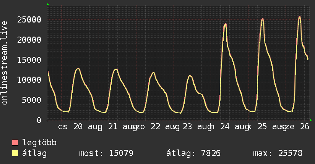
Task: Click the 25000 y-axis label
Action: click(29, 20)
